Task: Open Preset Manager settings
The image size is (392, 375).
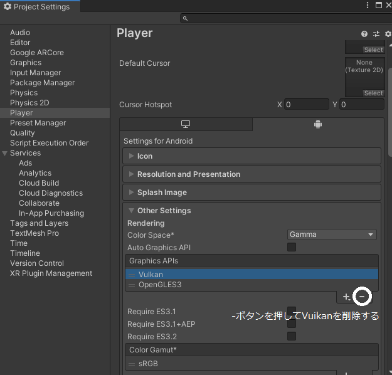Action: [x=38, y=123]
